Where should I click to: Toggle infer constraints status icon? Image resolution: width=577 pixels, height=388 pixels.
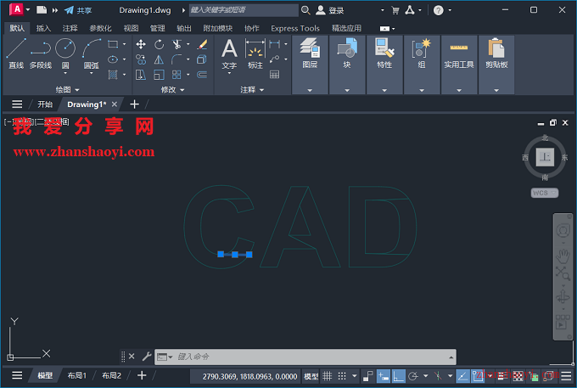[368, 376]
